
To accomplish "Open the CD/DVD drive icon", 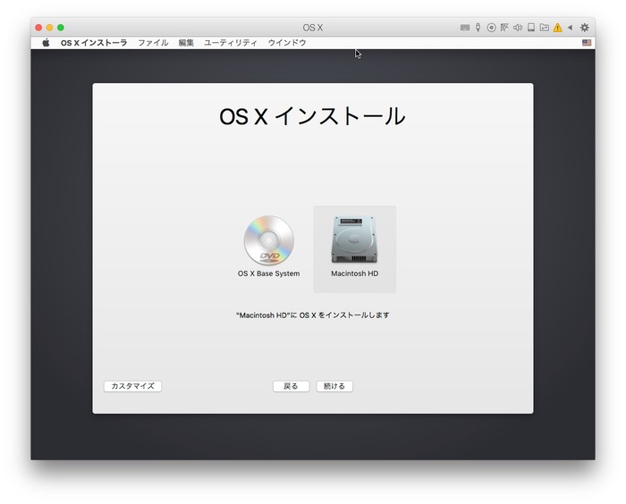I will point(492,28).
